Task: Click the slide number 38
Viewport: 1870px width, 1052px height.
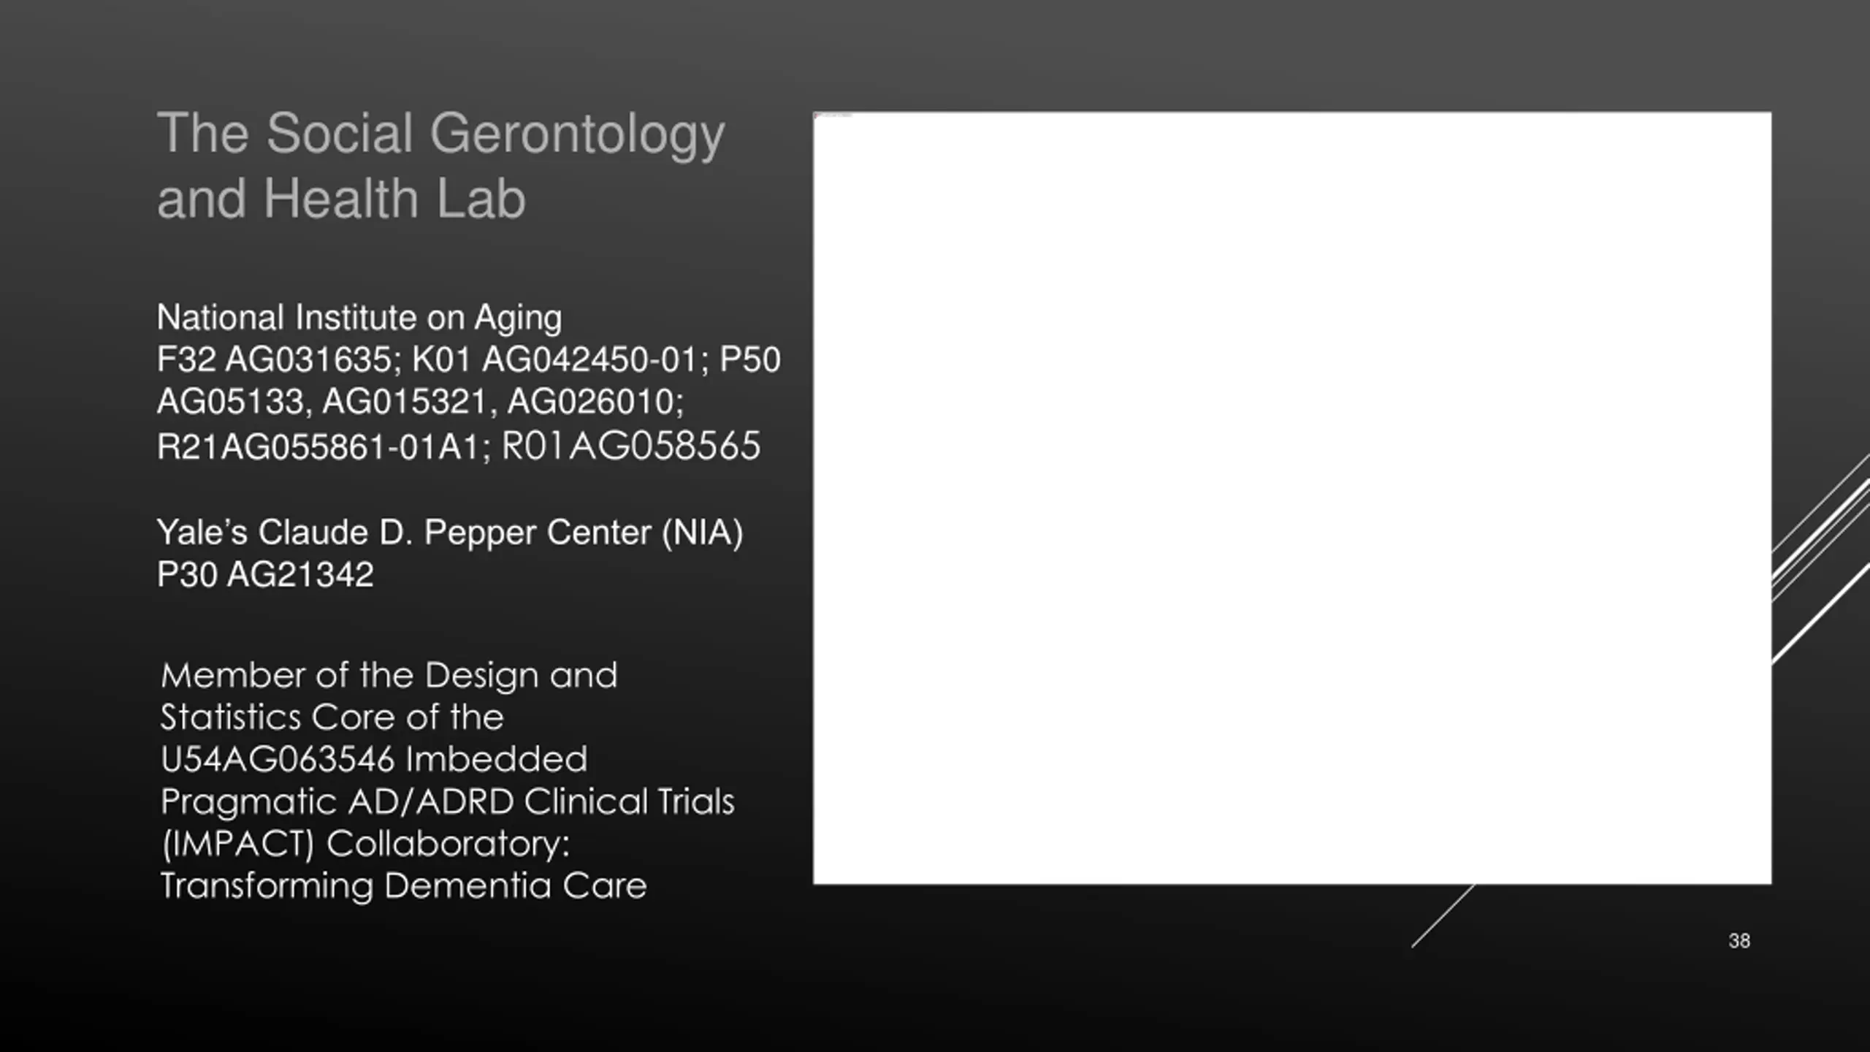Action: point(1739,941)
